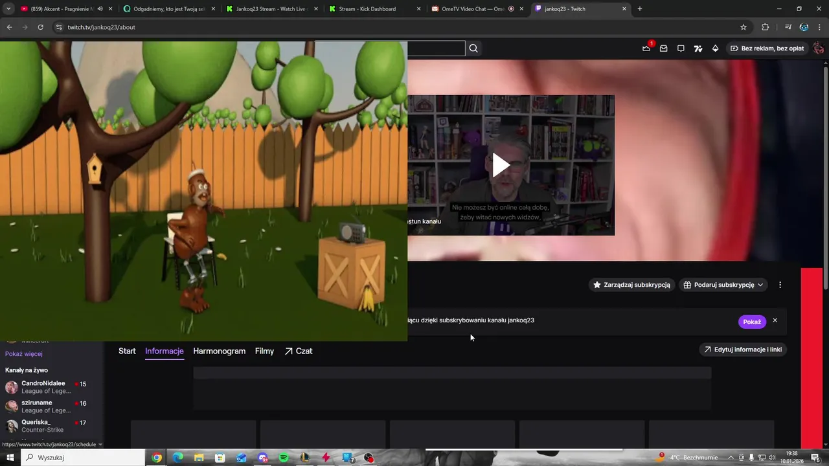Open Windows notification center icon
This screenshot has height=466, width=829.
point(815,458)
